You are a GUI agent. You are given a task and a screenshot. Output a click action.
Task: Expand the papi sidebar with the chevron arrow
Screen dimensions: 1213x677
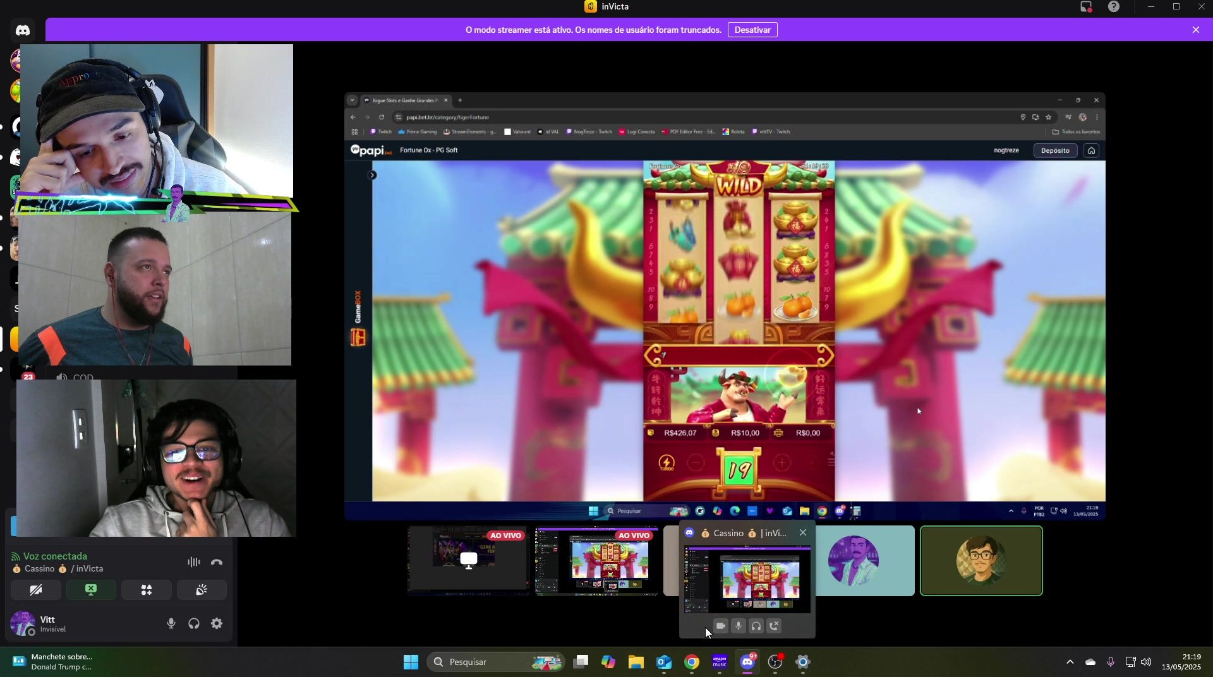click(372, 175)
